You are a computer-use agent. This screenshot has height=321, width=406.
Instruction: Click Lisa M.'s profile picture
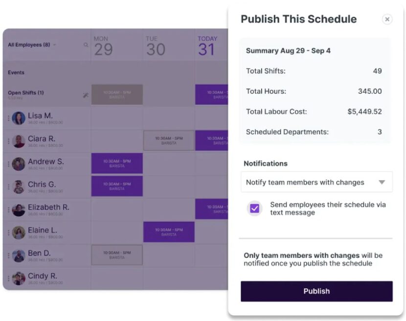pos(18,117)
